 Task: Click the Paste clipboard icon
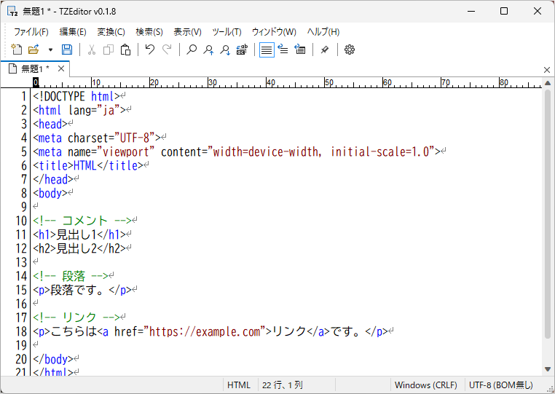tap(125, 50)
